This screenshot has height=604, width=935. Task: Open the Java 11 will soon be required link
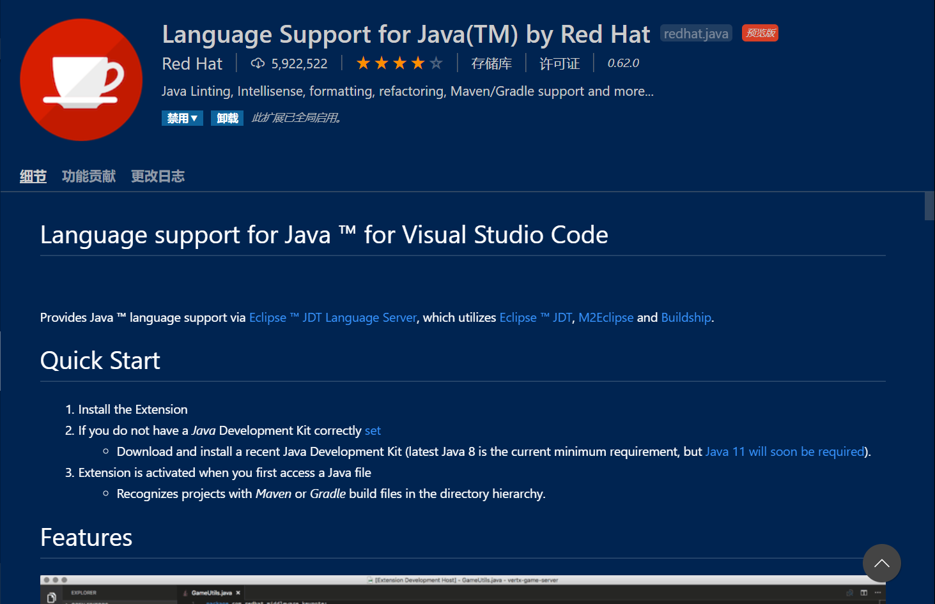coord(785,451)
